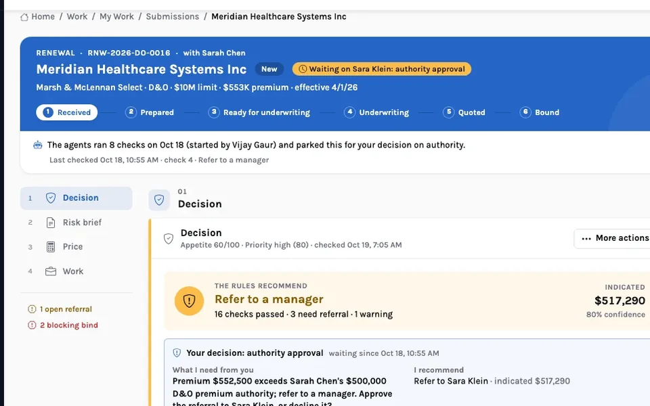Open the More actions menu

[613, 238]
